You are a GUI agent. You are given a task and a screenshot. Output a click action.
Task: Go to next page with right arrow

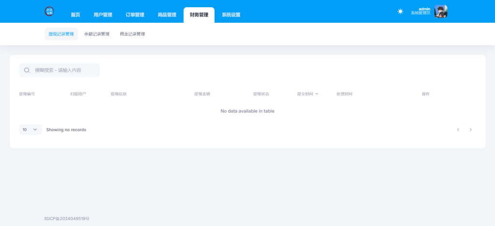click(x=471, y=130)
